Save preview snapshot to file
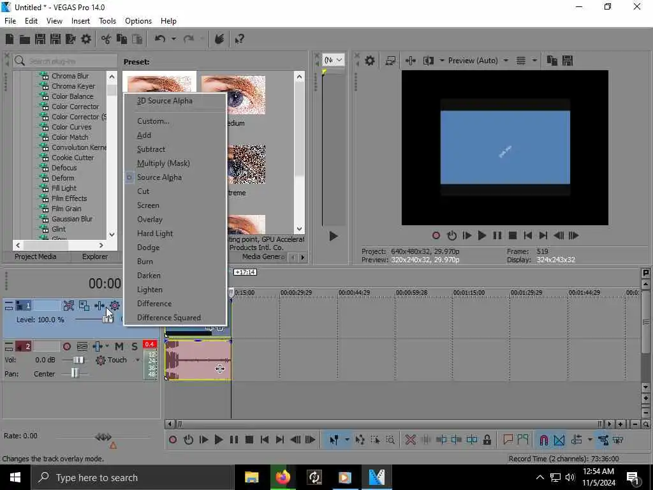 pos(567,61)
